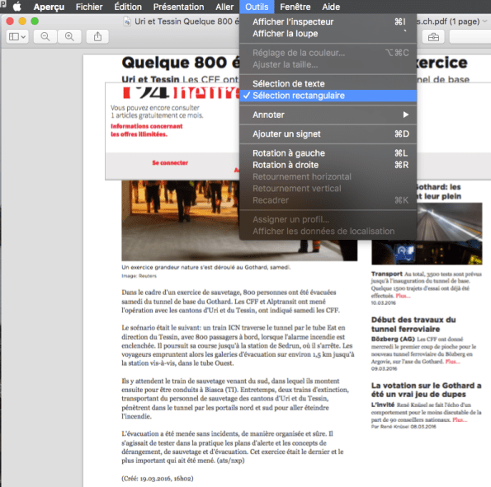
Task: Open the Aller menu
Action: [x=224, y=7]
